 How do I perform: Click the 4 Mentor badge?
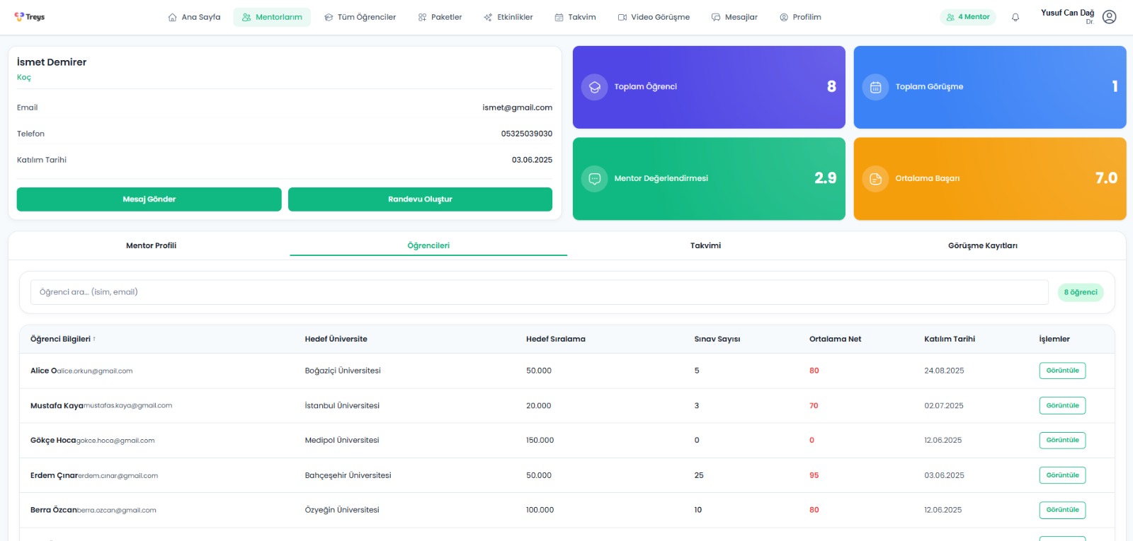[967, 17]
